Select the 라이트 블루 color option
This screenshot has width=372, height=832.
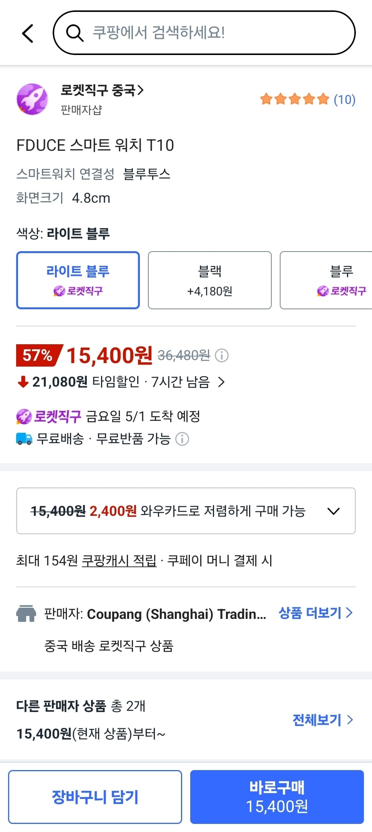(x=78, y=280)
